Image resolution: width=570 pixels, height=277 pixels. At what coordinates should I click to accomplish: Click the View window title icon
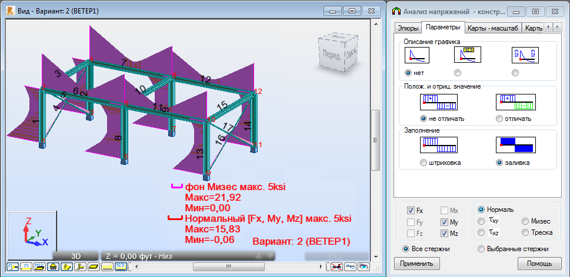point(11,11)
